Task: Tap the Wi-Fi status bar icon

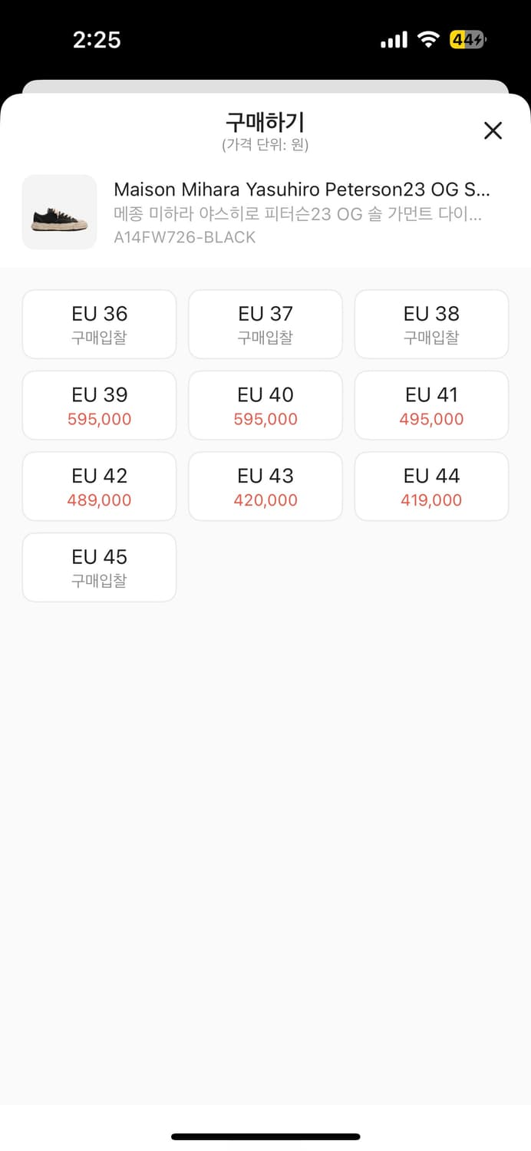Action: [428, 40]
